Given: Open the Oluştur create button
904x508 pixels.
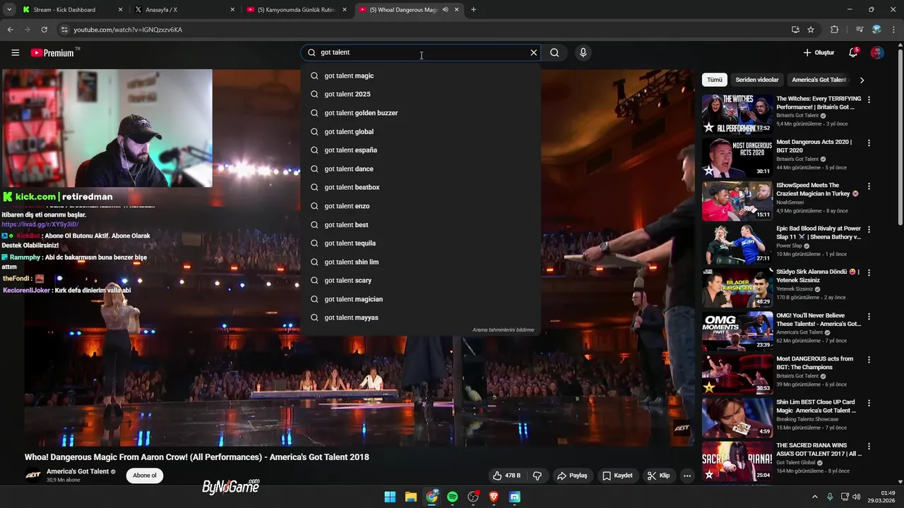Looking at the screenshot, I should (819, 52).
